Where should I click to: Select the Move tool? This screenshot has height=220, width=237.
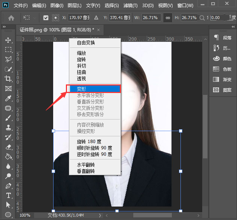pos(8,40)
